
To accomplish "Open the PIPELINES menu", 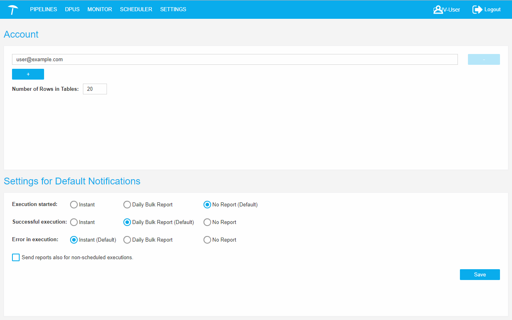I will tap(43, 9).
